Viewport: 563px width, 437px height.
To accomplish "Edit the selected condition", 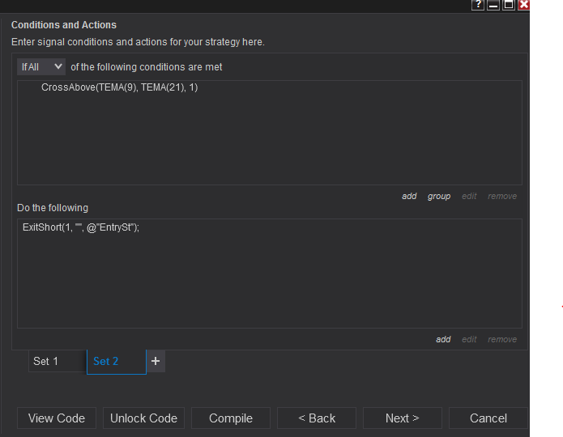I will [469, 197].
